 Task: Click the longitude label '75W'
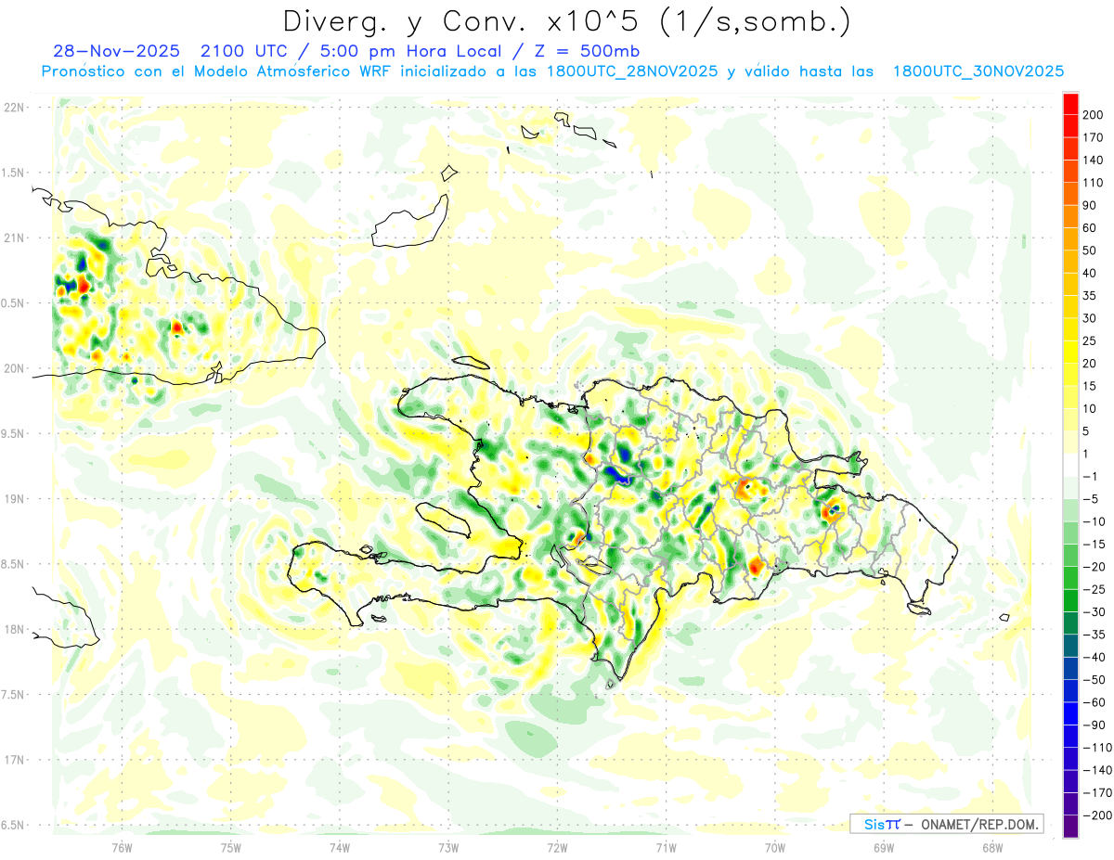tap(231, 847)
